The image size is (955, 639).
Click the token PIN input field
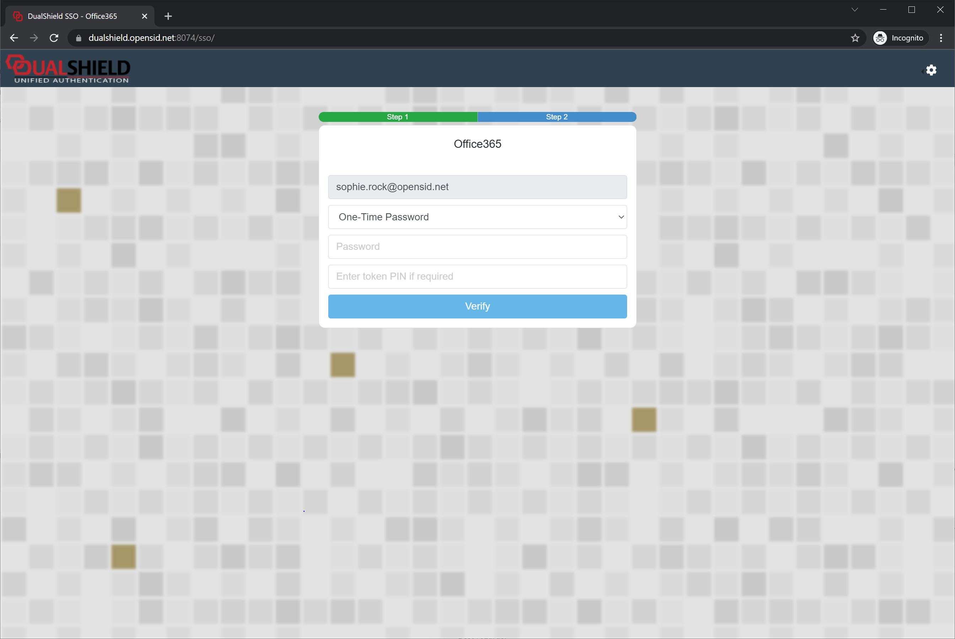click(477, 276)
